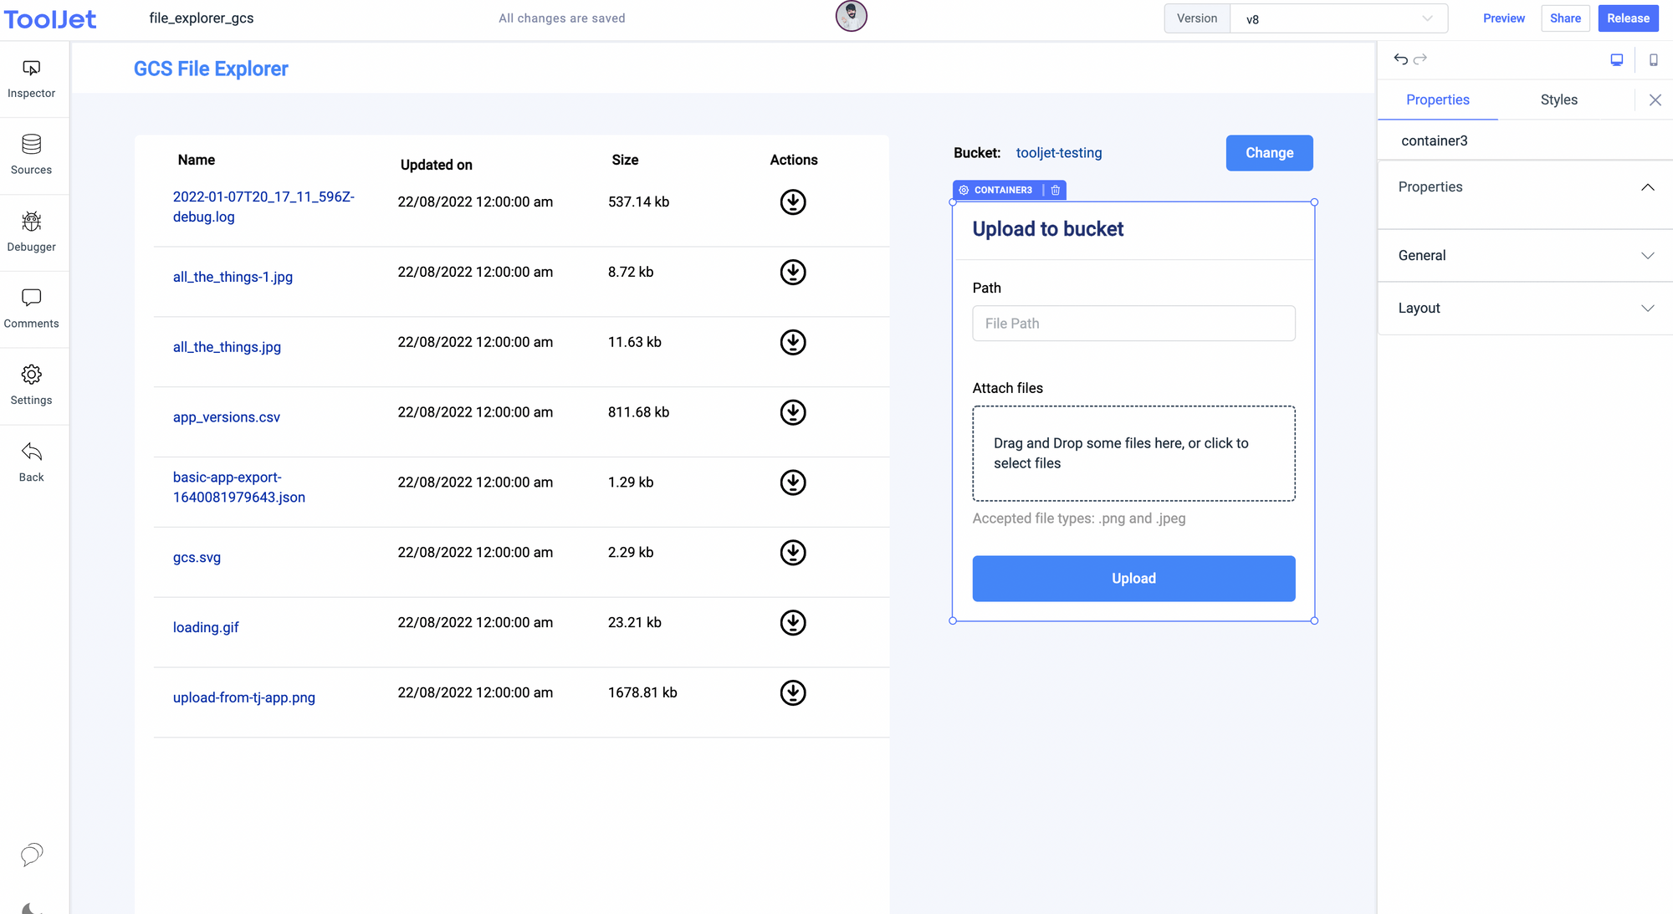This screenshot has width=1673, height=914.
Task: Click the Release button
Action: click(1628, 18)
